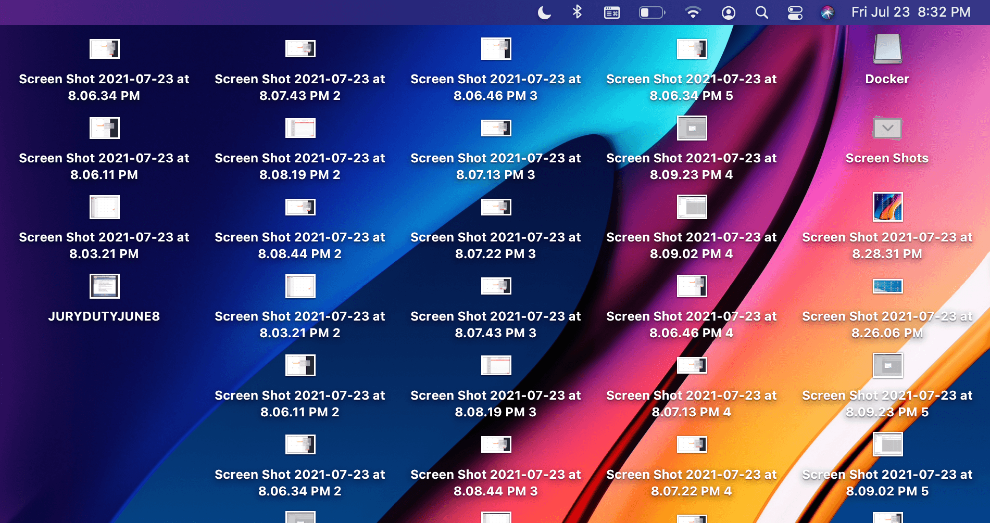990x523 pixels.
Task: Open the Bluetooth menu bar icon
Action: (x=577, y=12)
